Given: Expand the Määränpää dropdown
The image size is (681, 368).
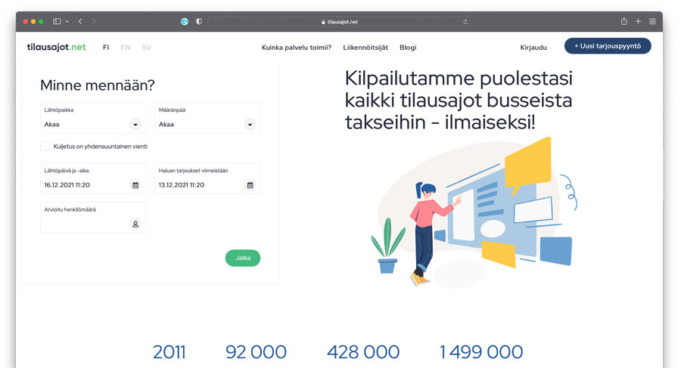Looking at the screenshot, I should (250, 125).
